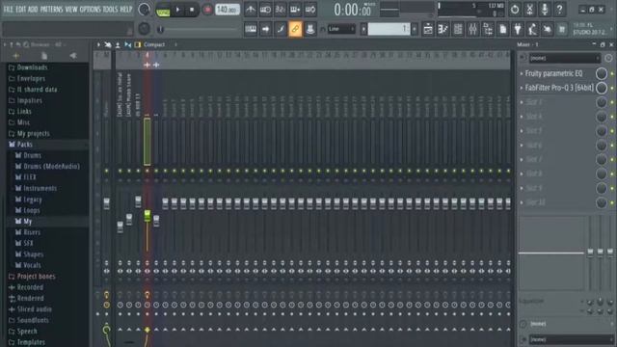Click the highlighted orange link icon

click(295, 29)
